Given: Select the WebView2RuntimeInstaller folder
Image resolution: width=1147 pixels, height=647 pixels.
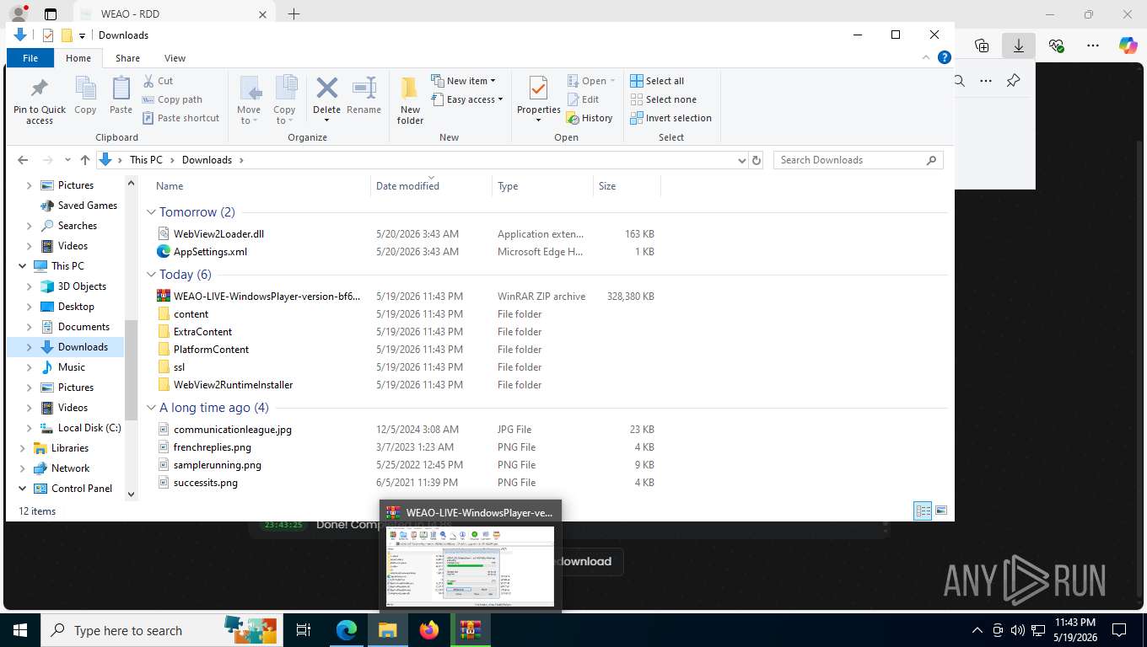Looking at the screenshot, I should pos(233,385).
